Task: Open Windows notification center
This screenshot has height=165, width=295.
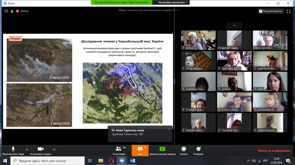Action: (288, 161)
